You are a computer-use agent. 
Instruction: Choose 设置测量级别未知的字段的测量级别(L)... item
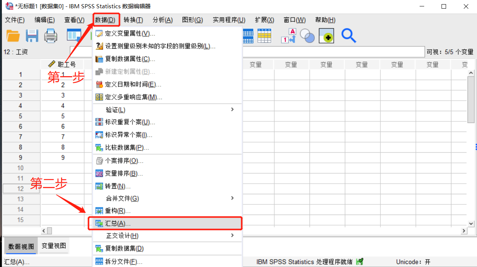(167, 46)
